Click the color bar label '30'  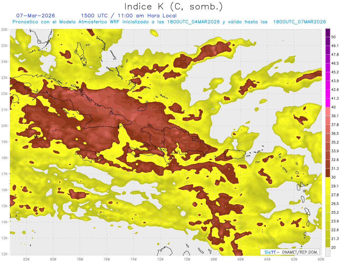tap(333, 177)
